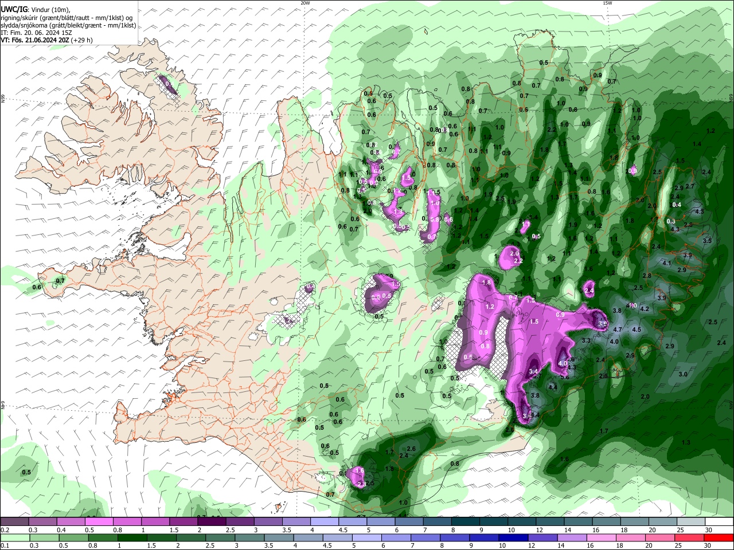
Task: Click the '2.7' precipitation value on the map
Action: [690, 186]
